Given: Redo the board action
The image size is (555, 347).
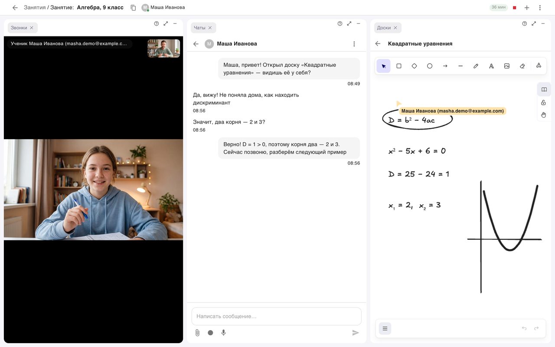Looking at the screenshot, I should (x=536, y=328).
